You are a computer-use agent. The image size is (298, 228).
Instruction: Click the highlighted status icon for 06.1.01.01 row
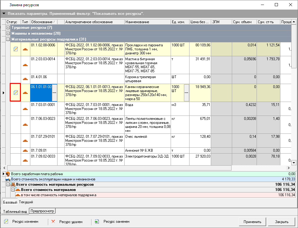pos(15,92)
